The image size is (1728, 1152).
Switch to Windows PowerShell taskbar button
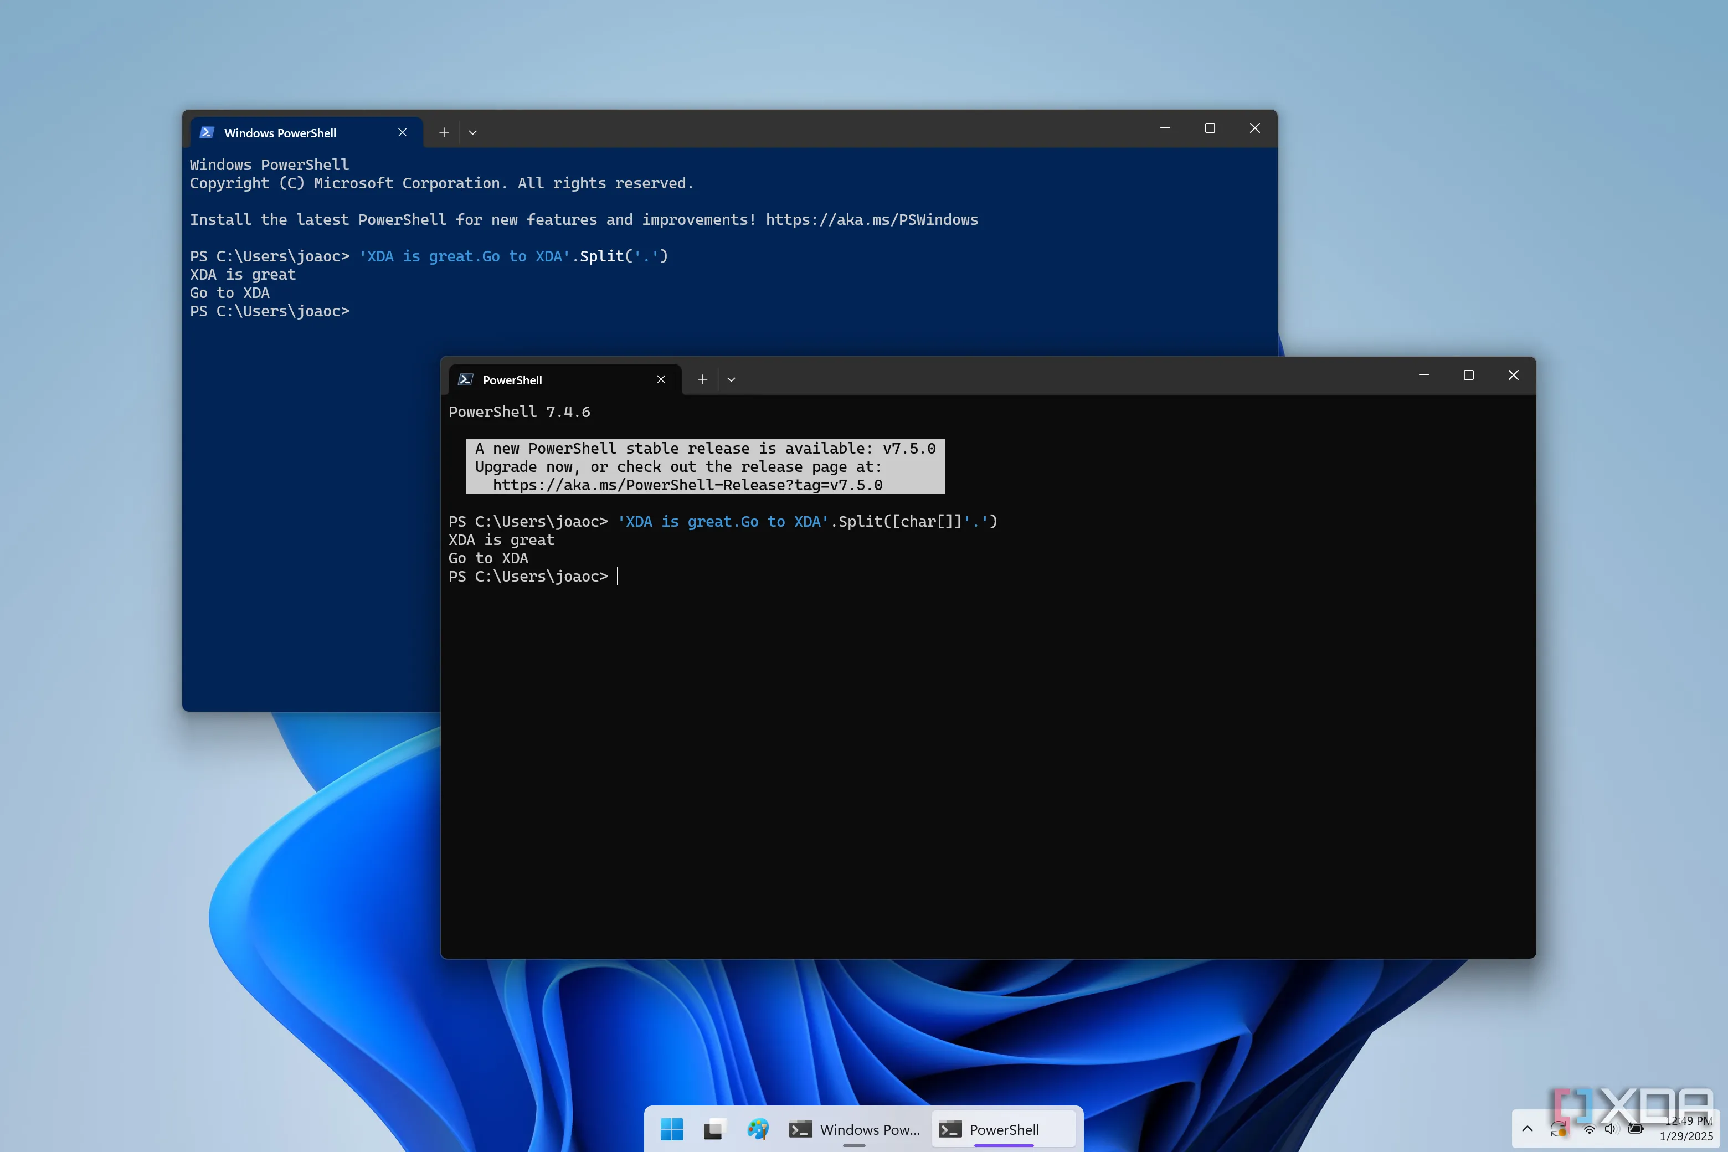pyautogui.click(x=855, y=1129)
